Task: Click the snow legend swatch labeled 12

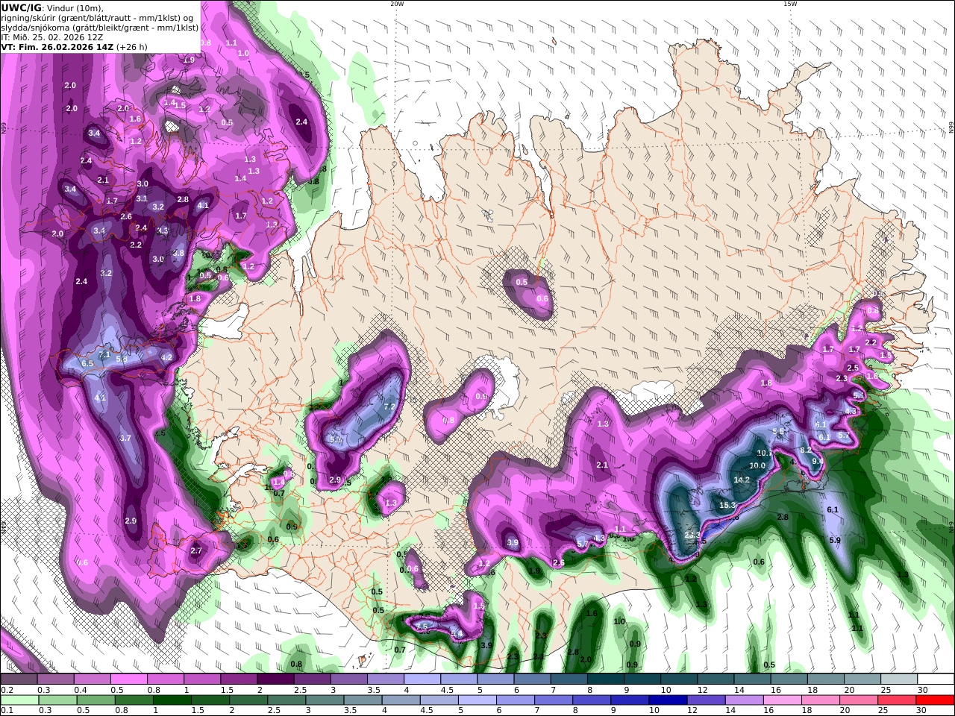Action: tap(716, 679)
